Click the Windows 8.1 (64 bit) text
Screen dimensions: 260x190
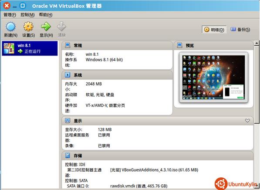[x=104, y=60]
